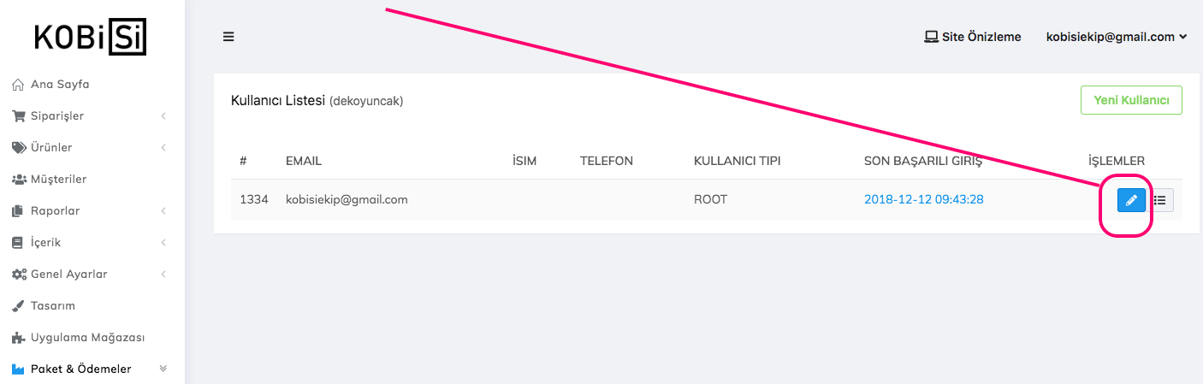Viewport: 1203px width, 384px height.
Task: Open the 2018-12-12 09:43:28 login link
Action: tap(923, 199)
